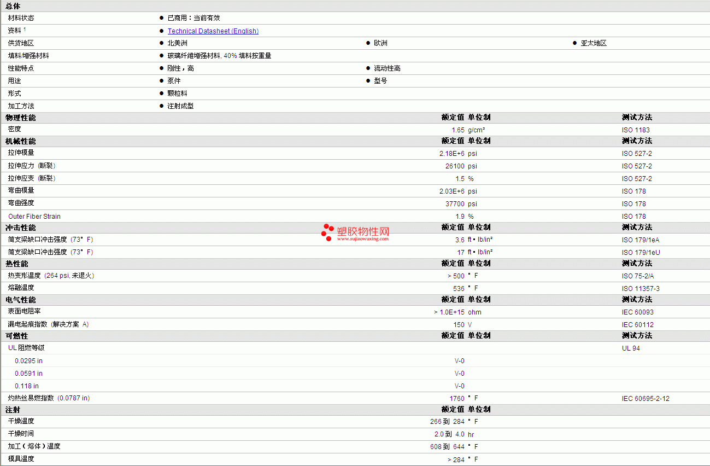Click the 0.118 in thickness label
Viewport: 710px width, 466px height.
[x=27, y=386]
